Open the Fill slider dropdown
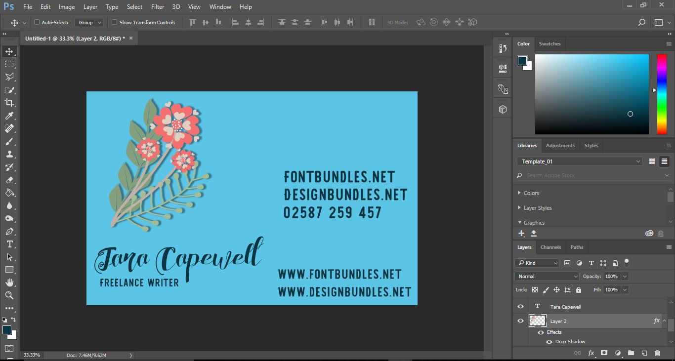 pos(625,290)
